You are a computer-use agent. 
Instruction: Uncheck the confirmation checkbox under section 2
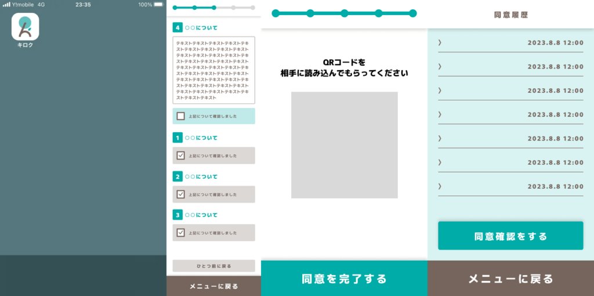[x=181, y=194]
